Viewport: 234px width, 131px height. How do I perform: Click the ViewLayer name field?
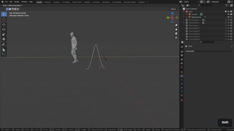click(x=219, y=2)
